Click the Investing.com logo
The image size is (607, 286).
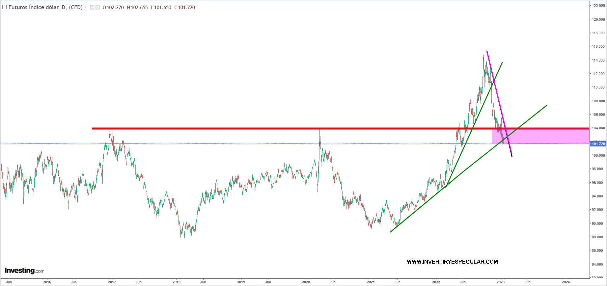[24, 271]
